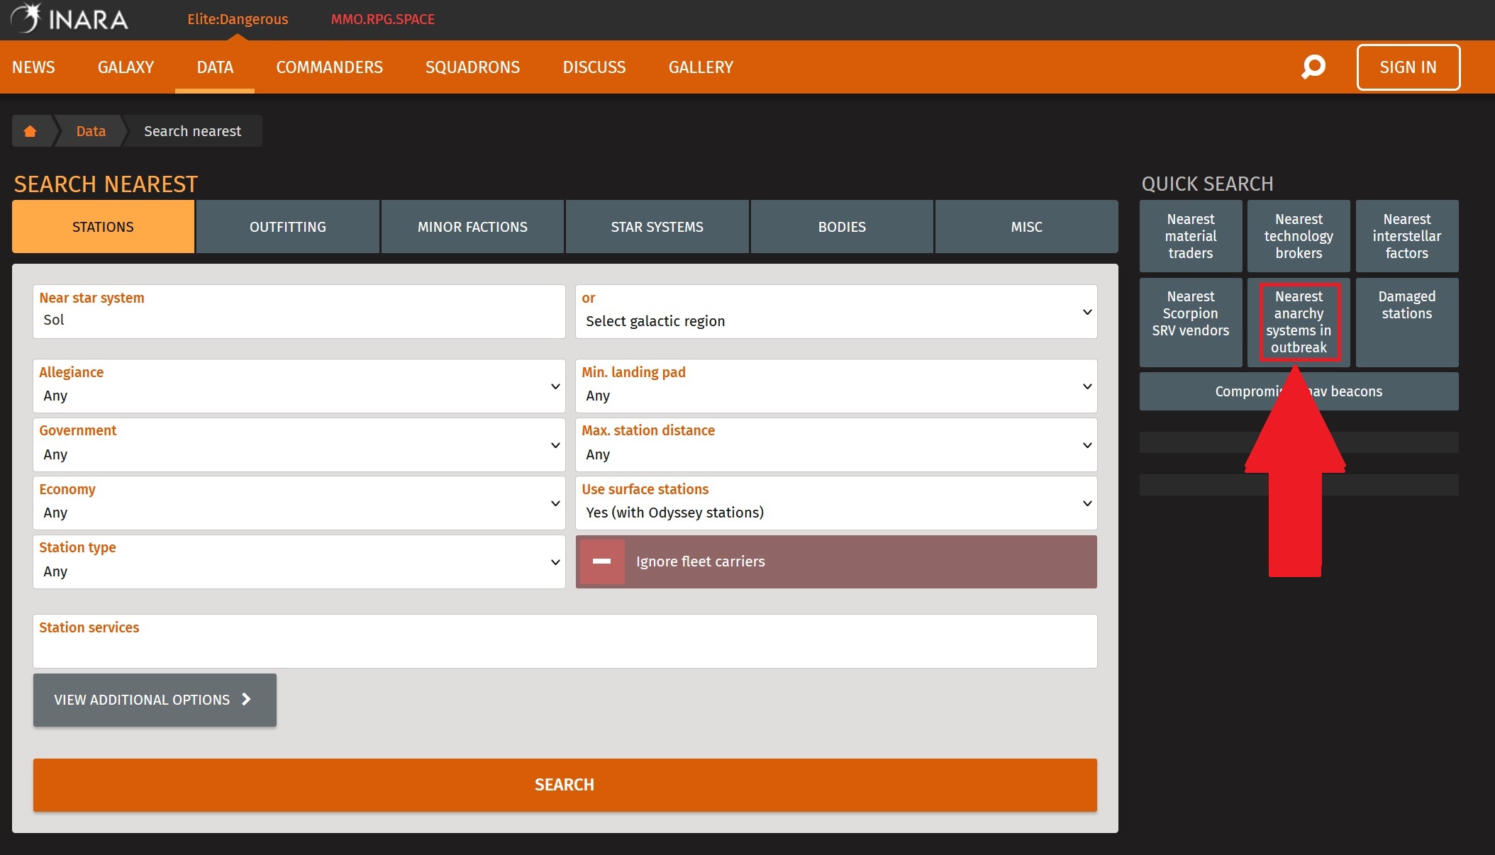Click the Sign In button
The height and width of the screenshot is (855, 1495).
(1408, 67)
